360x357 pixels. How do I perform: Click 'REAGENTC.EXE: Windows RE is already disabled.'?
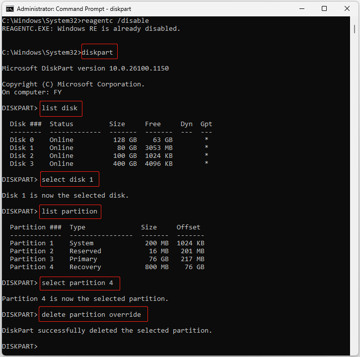pyautogui.click(x=91, y=29)
